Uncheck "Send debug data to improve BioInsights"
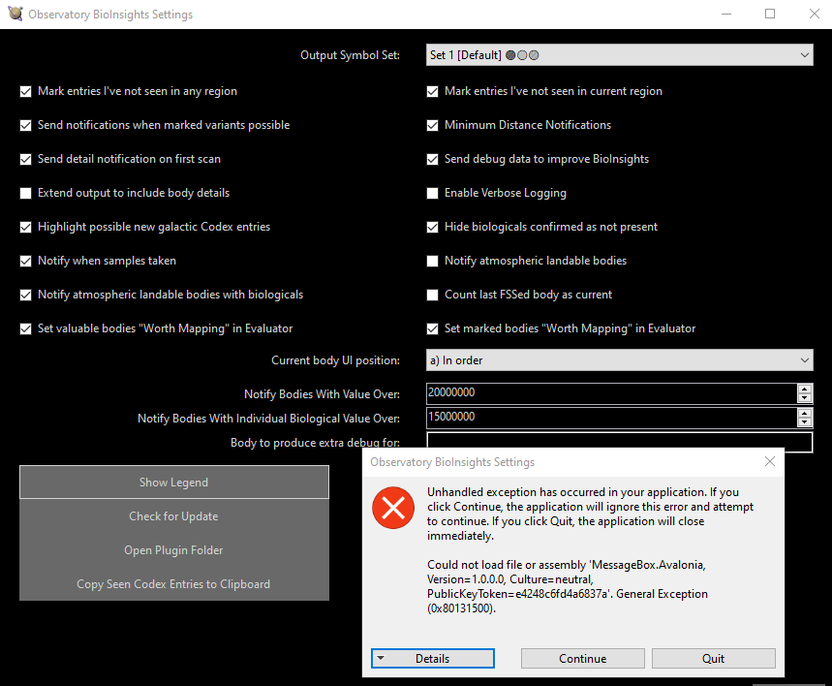The image size is (832, 686). coord(432,159)
